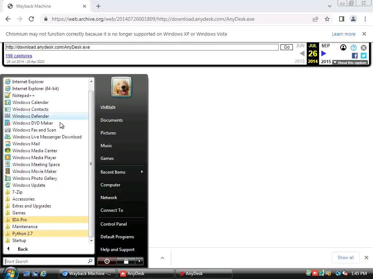Image resolution: width=373 pixels, height=279 pixels.
Task: Open Windows Contacts
Action: click(x=46, y=109)
